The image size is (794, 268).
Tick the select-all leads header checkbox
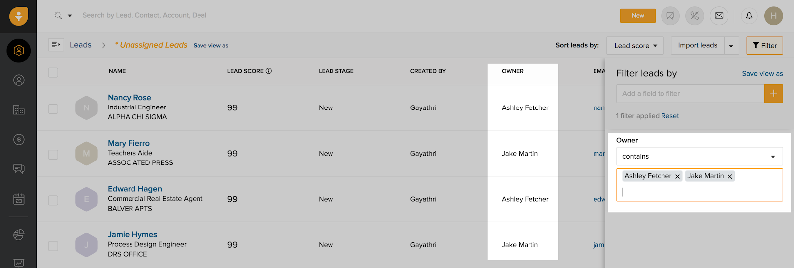(53, 72)
